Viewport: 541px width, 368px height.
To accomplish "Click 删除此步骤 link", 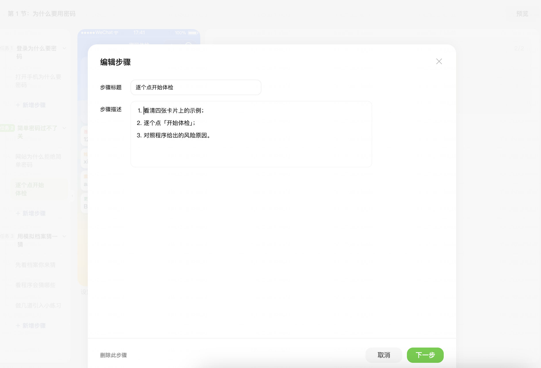I will tap(113, 355).
